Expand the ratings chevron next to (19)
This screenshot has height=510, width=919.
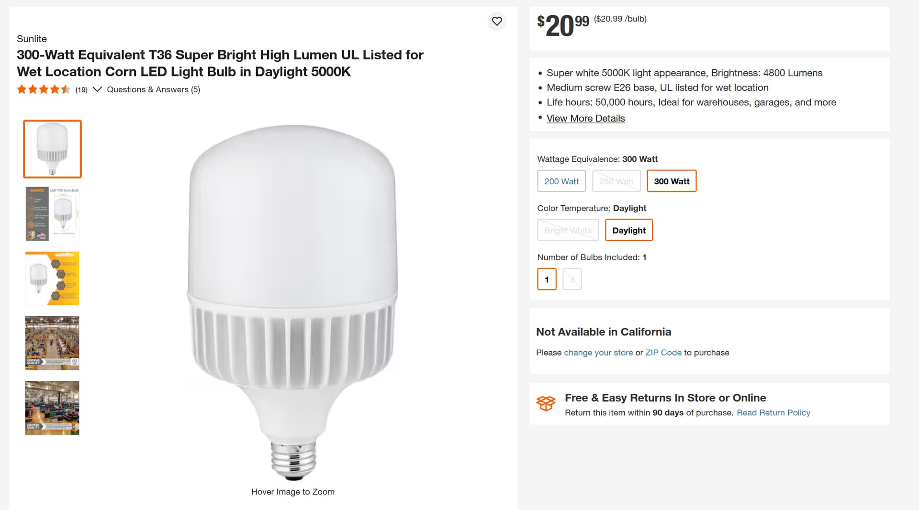(x=97, y=89)
